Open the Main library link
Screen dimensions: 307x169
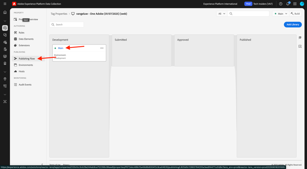coord(61,48)
